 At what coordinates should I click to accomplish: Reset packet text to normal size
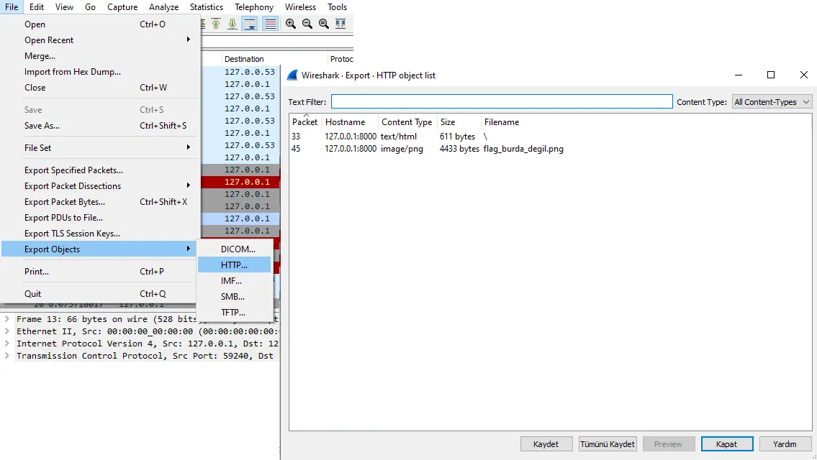324,24
